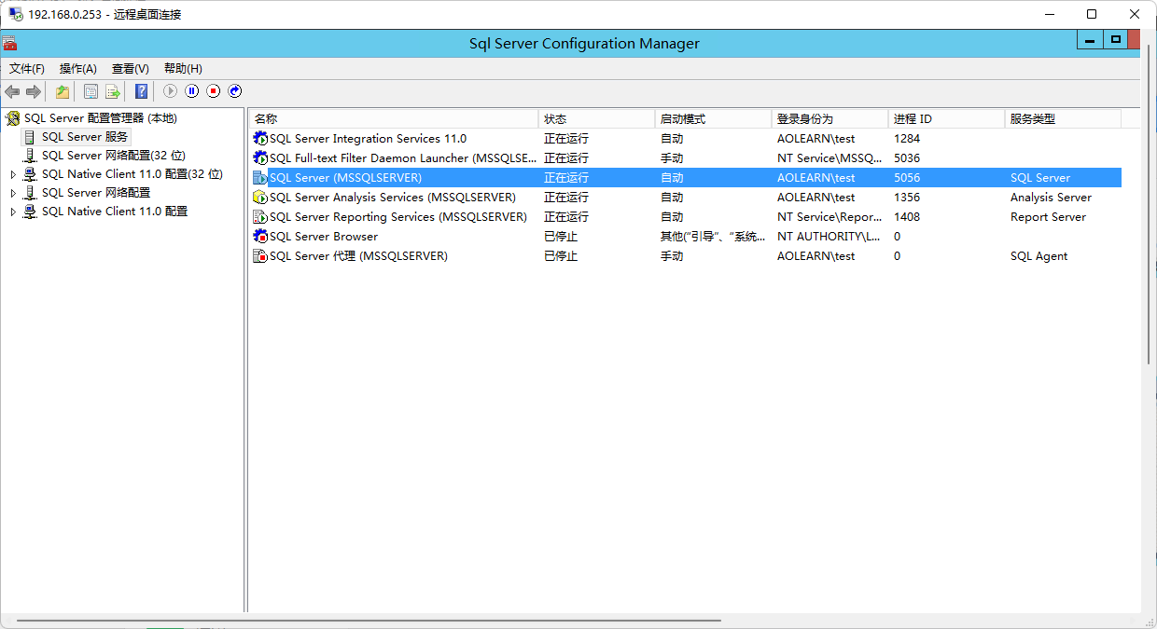Click the Report Server service type cell

coord(1048,217)
